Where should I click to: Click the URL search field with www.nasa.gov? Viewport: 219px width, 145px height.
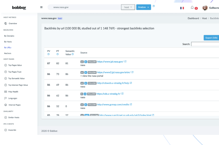tap(85, 7)
